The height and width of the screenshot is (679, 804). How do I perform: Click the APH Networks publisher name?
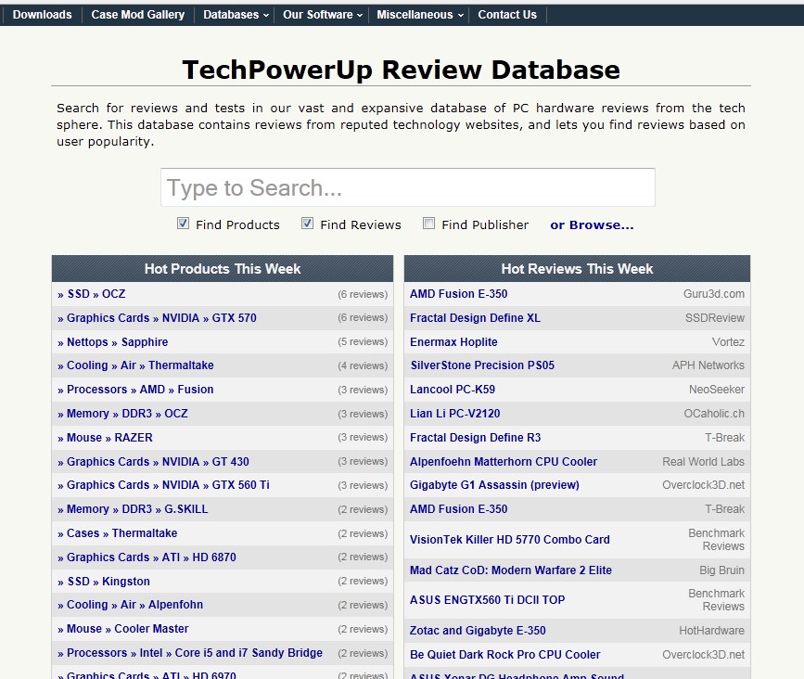tap(708, 365)
